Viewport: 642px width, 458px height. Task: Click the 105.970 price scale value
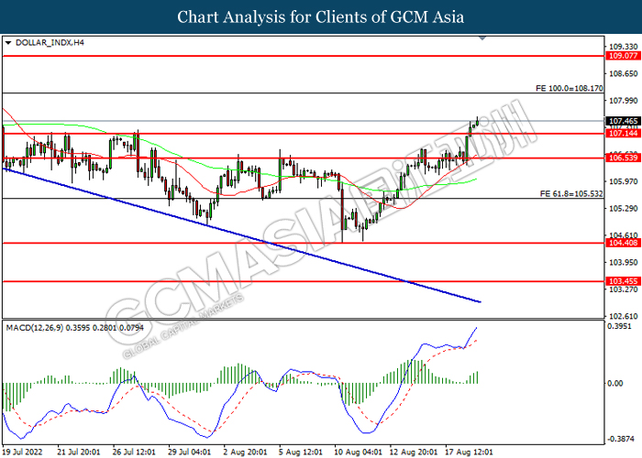tap(624, 181)
